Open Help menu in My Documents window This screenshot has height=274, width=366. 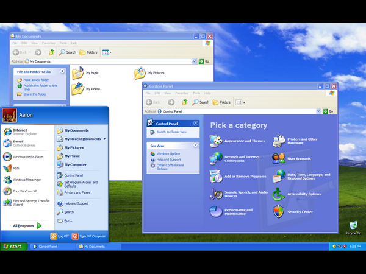click(74, 43)
